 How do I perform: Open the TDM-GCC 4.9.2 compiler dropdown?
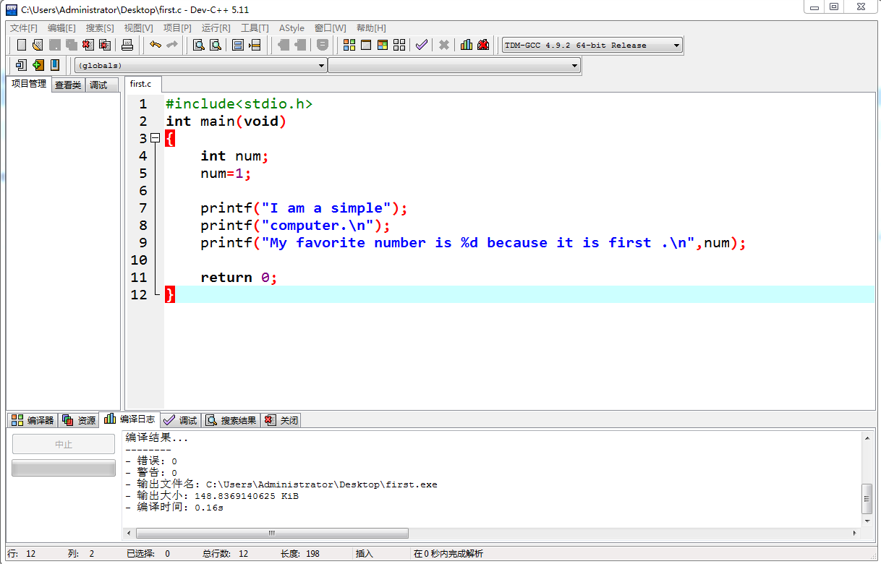click(x=592, y=45)
